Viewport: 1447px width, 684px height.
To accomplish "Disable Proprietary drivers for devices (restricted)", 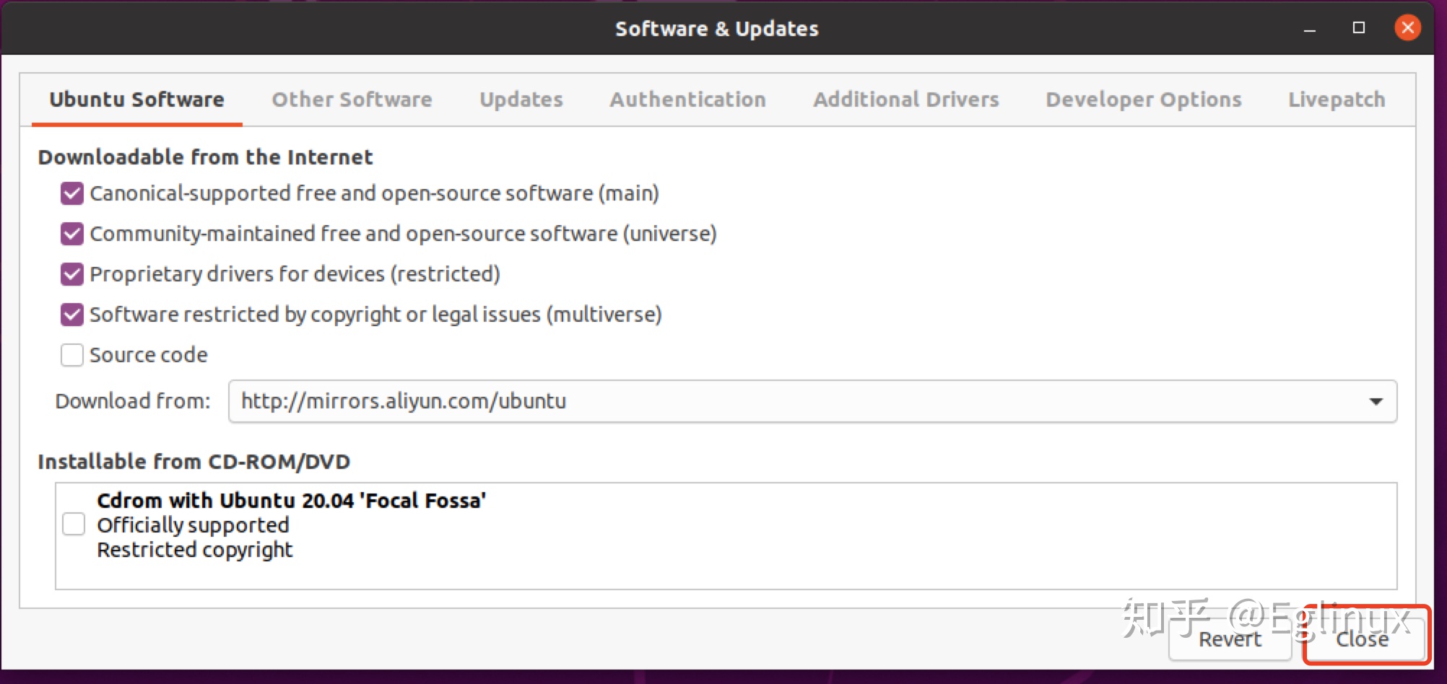I will tap(72, 274).
